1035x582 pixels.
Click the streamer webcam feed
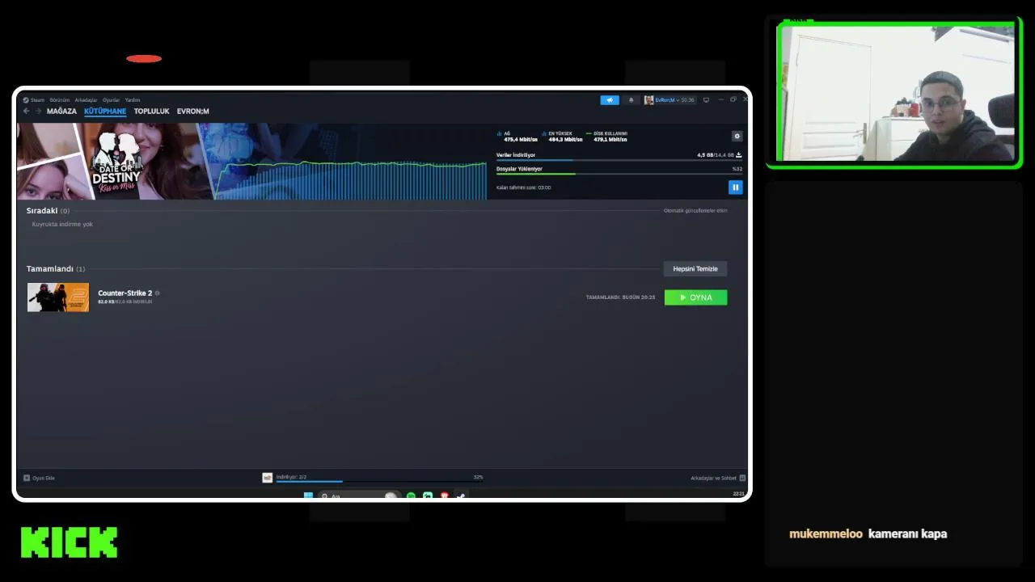click(894, 91)
